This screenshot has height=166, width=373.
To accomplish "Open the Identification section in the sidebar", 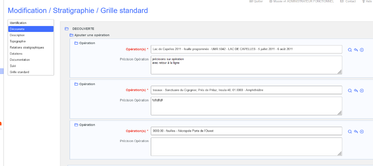I will coord(18,23).
